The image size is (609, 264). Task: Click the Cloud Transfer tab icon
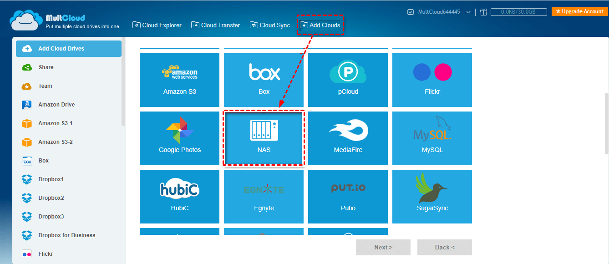click(x=195, y=25)
